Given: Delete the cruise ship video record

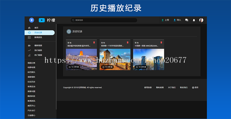Looking at the screenshot, I should tap(94, 42).
